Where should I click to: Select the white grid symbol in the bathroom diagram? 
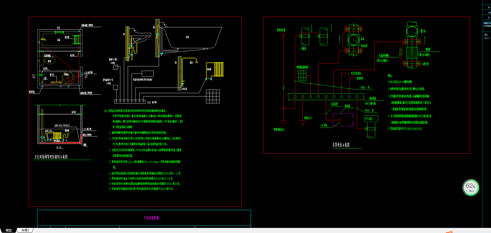[x=213, y=96]
